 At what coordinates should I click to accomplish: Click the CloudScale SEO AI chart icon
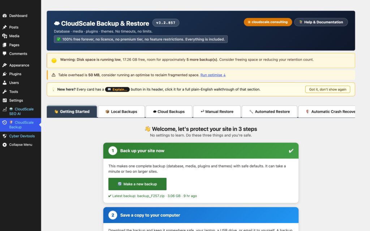coord(4,109)
